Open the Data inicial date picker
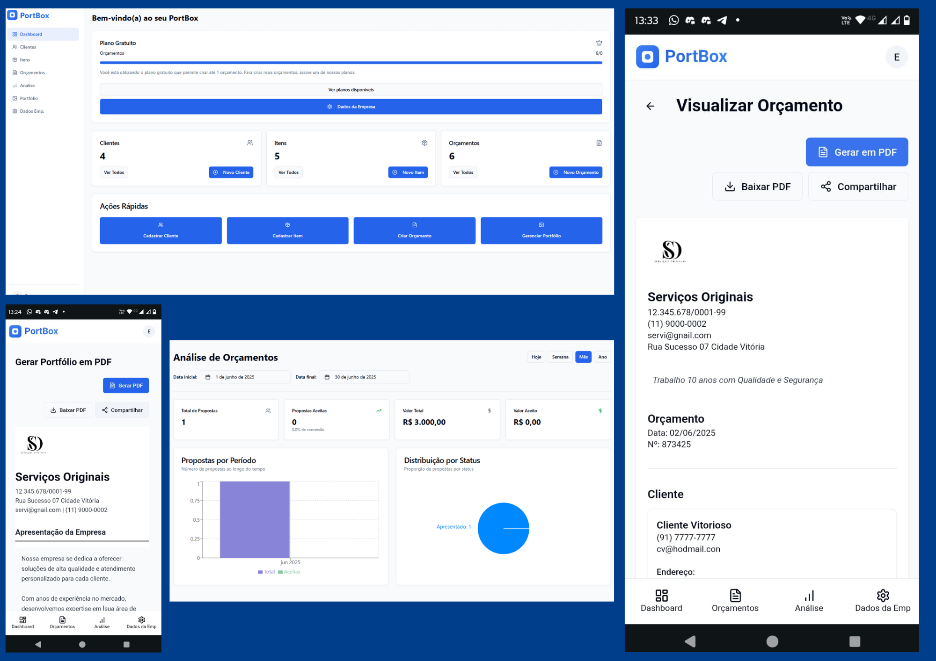The image size is (936, 661). pyautogui.click(x=245, y=377)
